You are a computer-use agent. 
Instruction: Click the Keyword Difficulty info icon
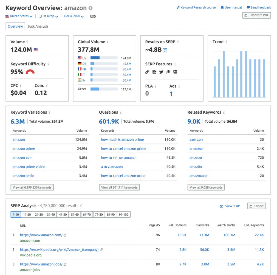pyautogui.click(x=48, y=64)
